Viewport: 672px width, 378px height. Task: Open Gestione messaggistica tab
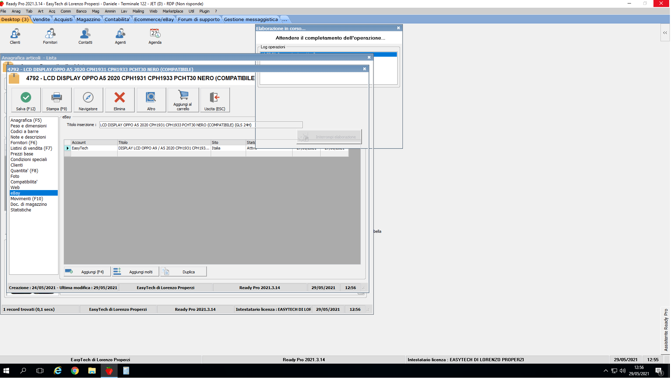pyautogui.click(x=251, y=19)
